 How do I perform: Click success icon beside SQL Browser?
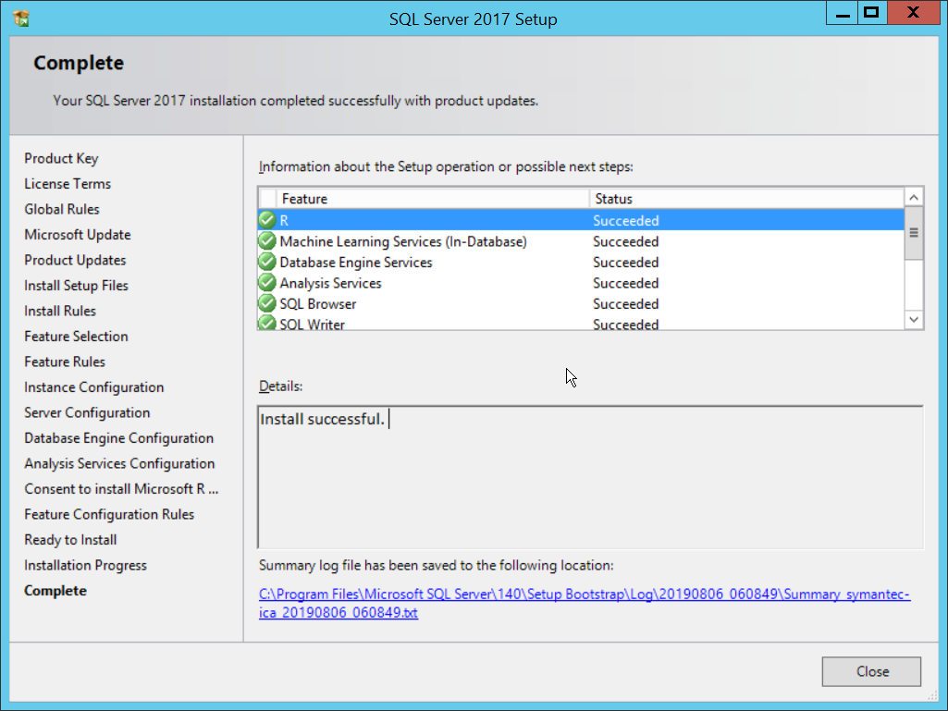click(267, 304)
